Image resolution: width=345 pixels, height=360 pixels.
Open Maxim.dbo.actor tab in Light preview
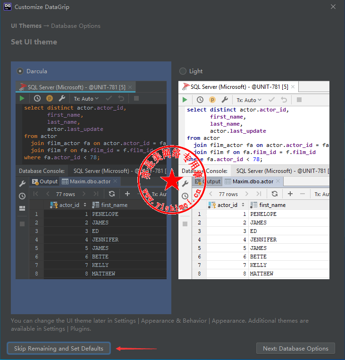[253, 181]
